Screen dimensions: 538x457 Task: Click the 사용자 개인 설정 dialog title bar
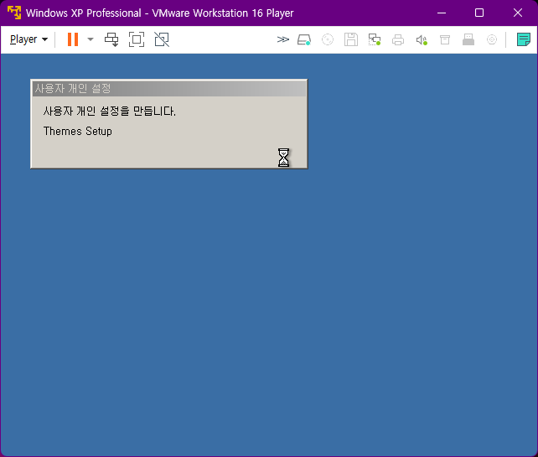coord(169,89)
